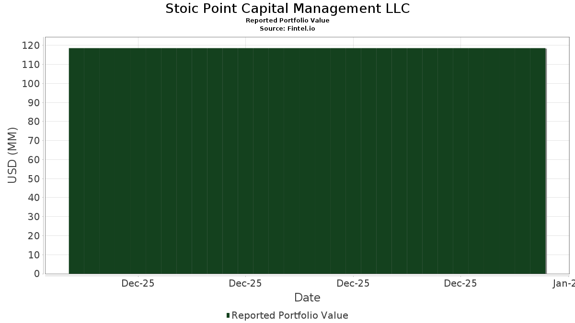Click the 40 y-axis value label
575x323 pixels.
[34, 198]
